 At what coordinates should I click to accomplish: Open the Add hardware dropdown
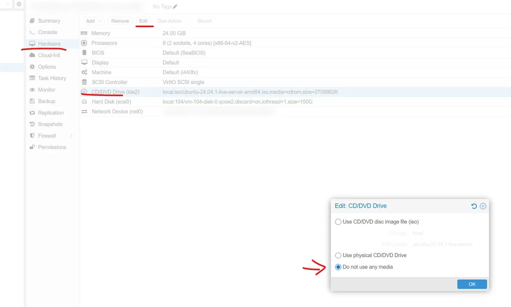(x=94, y=21)
